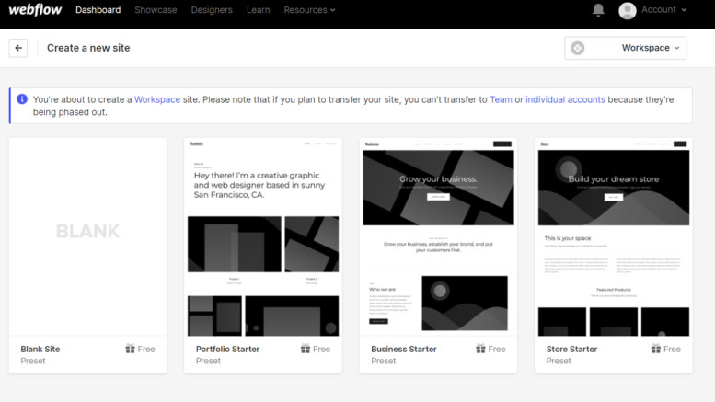Go to the Dashboard tab

pyautogui.click(x=98, y=10)
